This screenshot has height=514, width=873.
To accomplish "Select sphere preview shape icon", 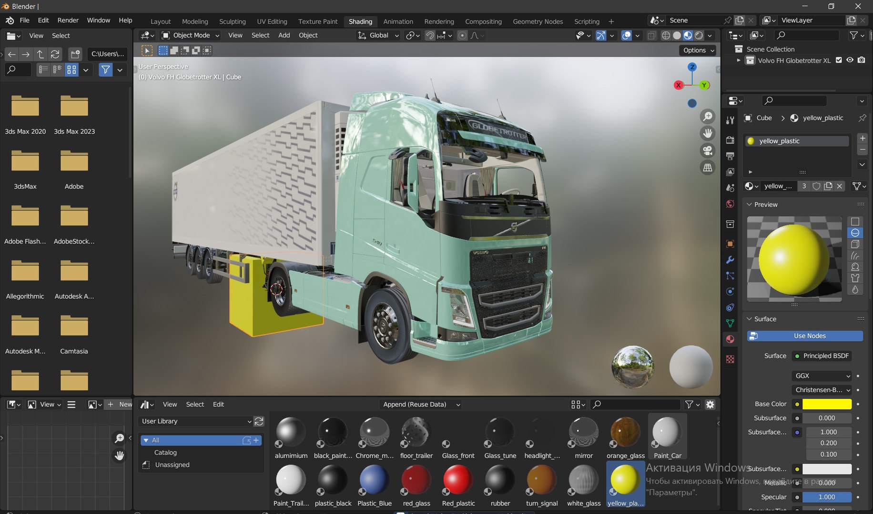I will 855,233.
